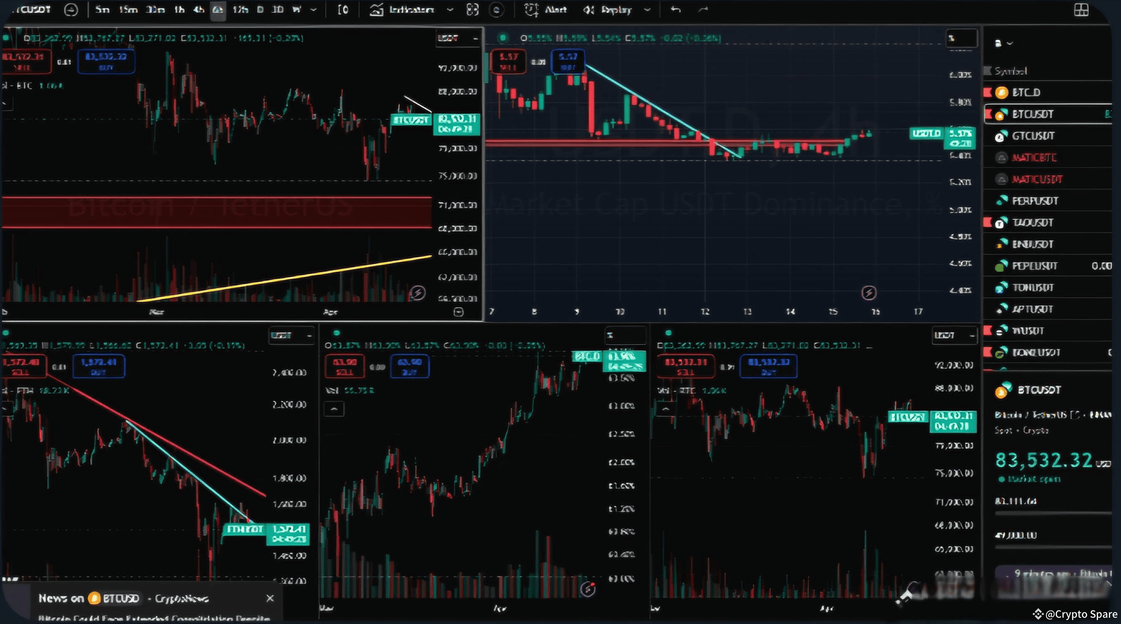Choose the W weekly timeframe
The height and width of the screenshot is (624, 1121).
pyautogui.click(x=297, y=9)
